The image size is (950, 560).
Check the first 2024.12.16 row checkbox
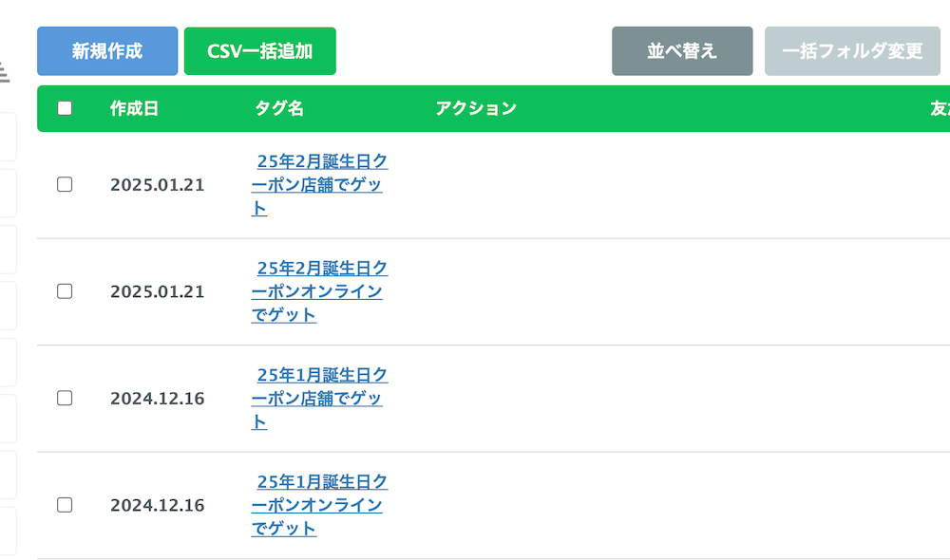pos(65,399)
